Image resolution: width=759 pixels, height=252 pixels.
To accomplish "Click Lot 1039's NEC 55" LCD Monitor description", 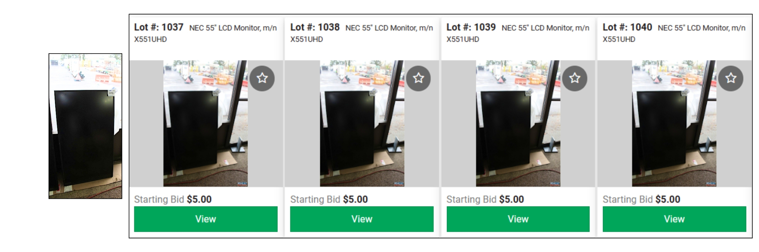I will click(x=518, y=33).
